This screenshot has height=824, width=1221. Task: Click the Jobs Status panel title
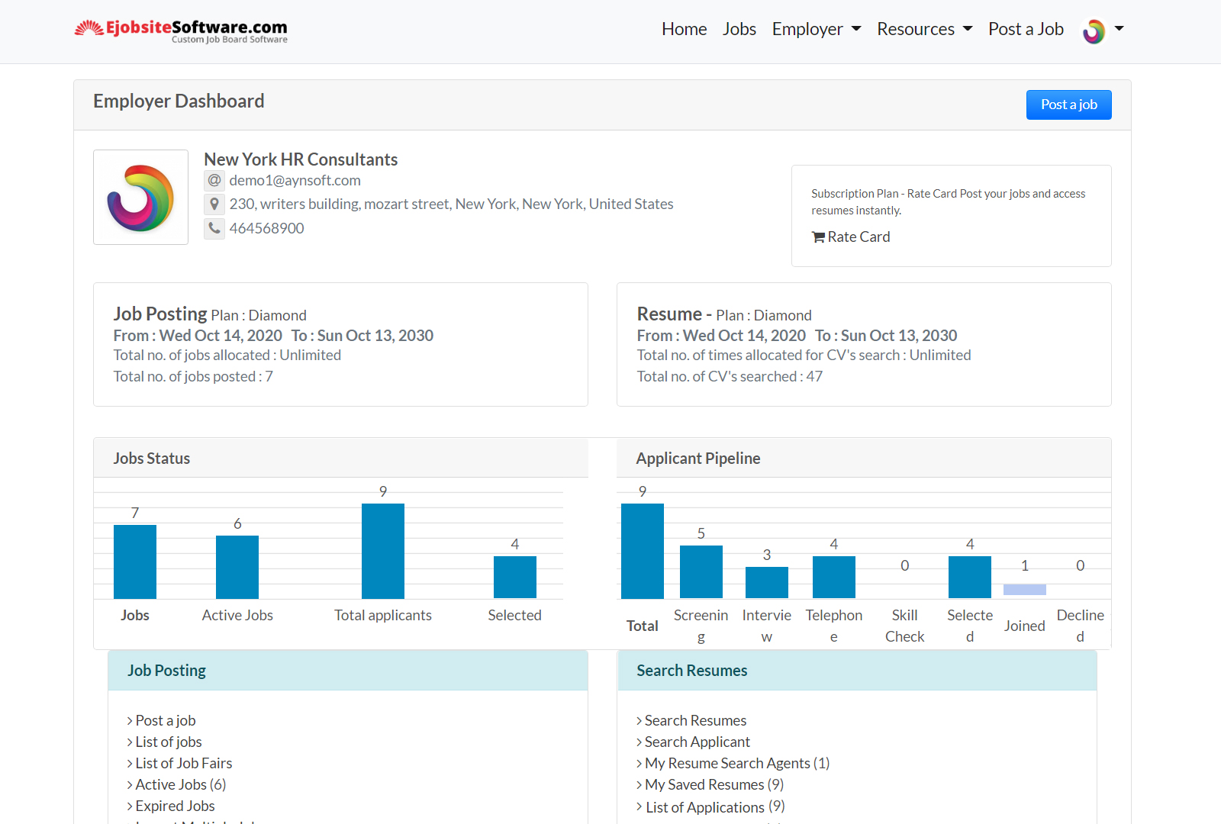click(152, 459)
